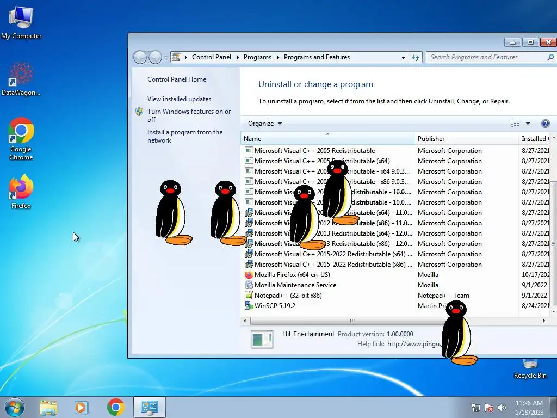Click the shield icon beside Windows features
This screenshot has height=418, width=557.
tap(139, 112)
